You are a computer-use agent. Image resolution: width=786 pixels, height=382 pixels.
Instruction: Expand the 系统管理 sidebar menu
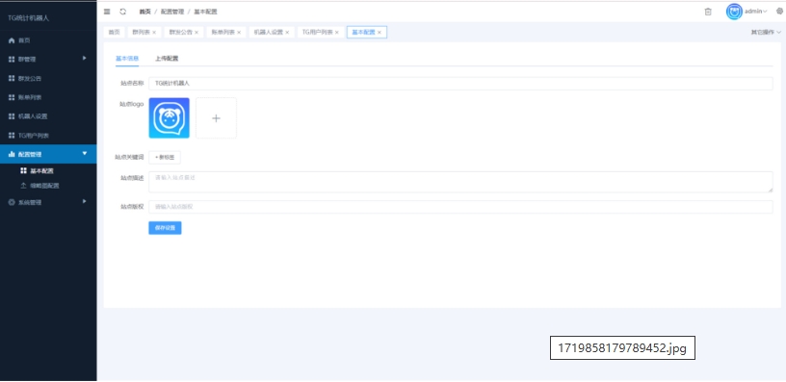click(x=48, y=202)
